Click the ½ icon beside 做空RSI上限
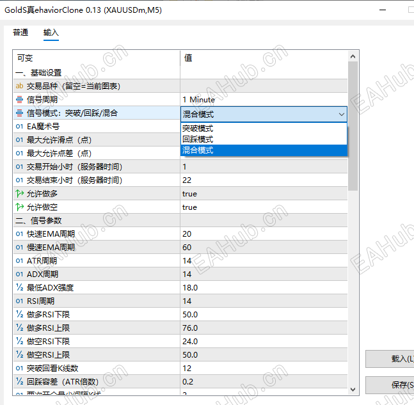 pyautogui.click(x=20, y=355)
